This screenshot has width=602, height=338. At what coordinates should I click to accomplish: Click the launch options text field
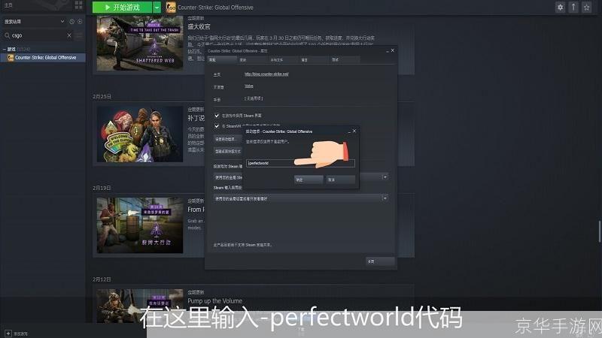point(300,163)
